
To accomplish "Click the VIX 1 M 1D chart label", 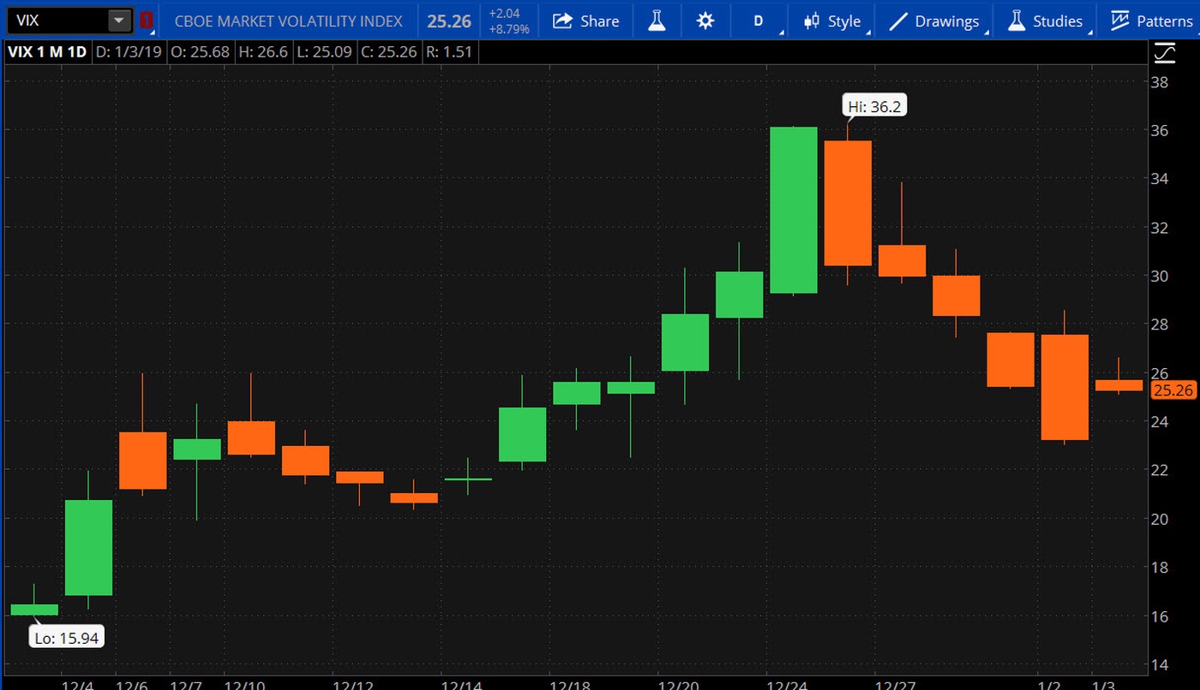I will 47,51.
